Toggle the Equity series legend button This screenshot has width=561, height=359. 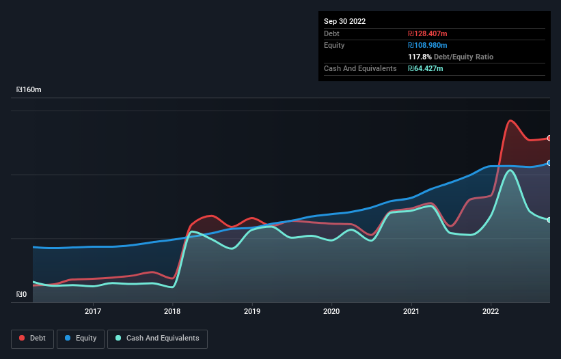pyautogui.click(x=81, y=339)
